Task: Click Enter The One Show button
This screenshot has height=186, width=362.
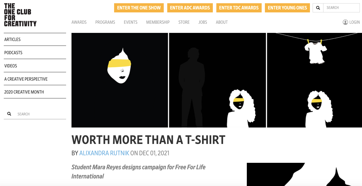Action: [139, 8]
